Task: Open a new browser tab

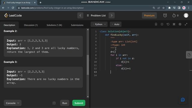Action: point(40,3)
